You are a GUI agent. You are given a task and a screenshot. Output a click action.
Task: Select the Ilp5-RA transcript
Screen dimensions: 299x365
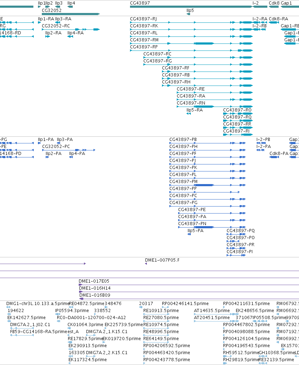[x=188, y=114]
